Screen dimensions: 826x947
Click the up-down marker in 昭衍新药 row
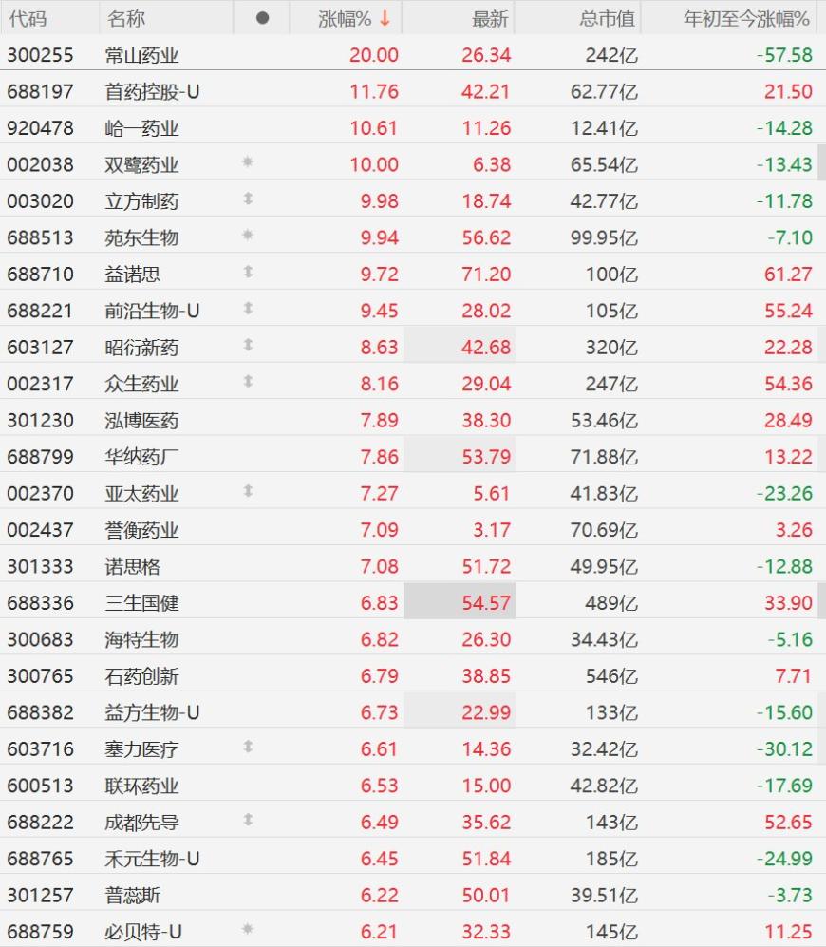tap(248, 344)
